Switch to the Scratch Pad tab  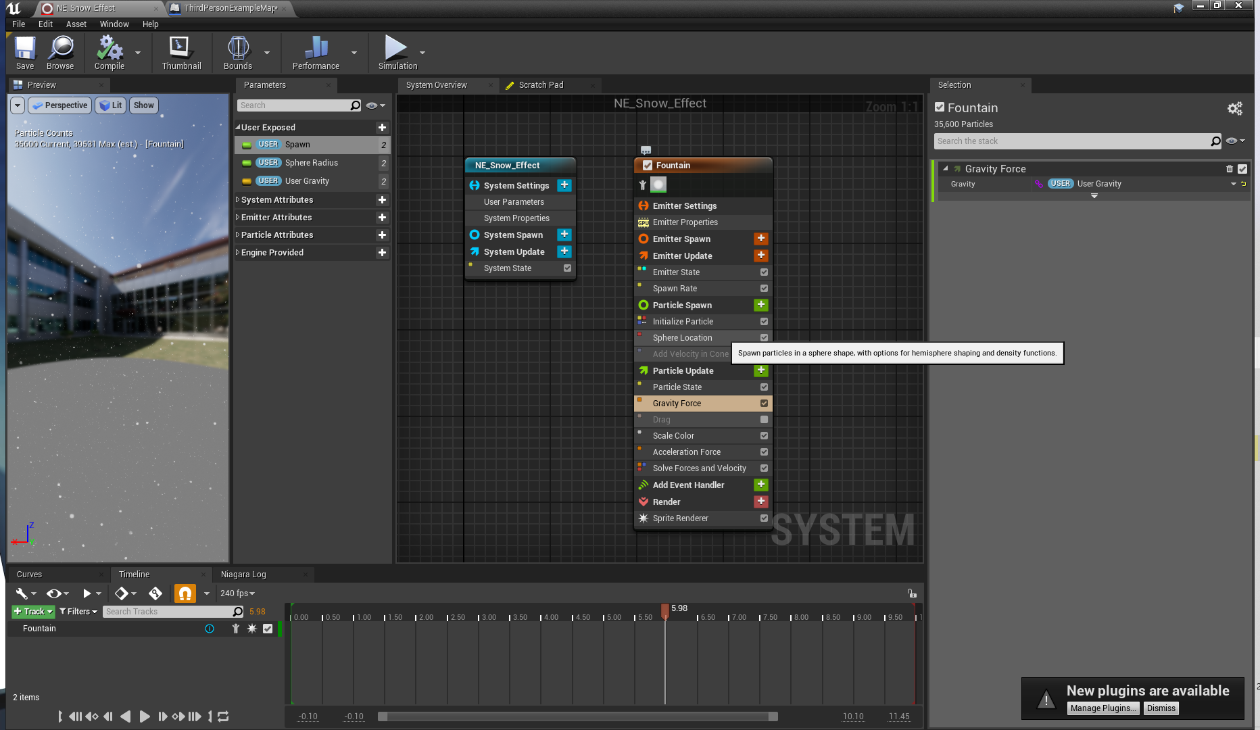tap(541, 85)
